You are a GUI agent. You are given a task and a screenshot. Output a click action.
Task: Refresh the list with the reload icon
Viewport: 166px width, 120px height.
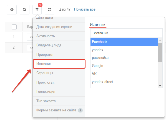click(x=49, y=10)
